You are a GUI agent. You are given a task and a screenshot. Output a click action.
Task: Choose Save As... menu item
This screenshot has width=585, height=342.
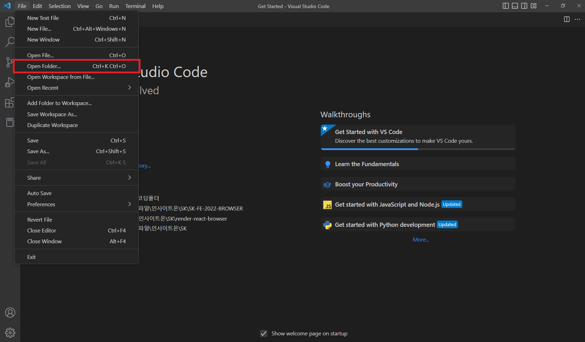point(77,151)
